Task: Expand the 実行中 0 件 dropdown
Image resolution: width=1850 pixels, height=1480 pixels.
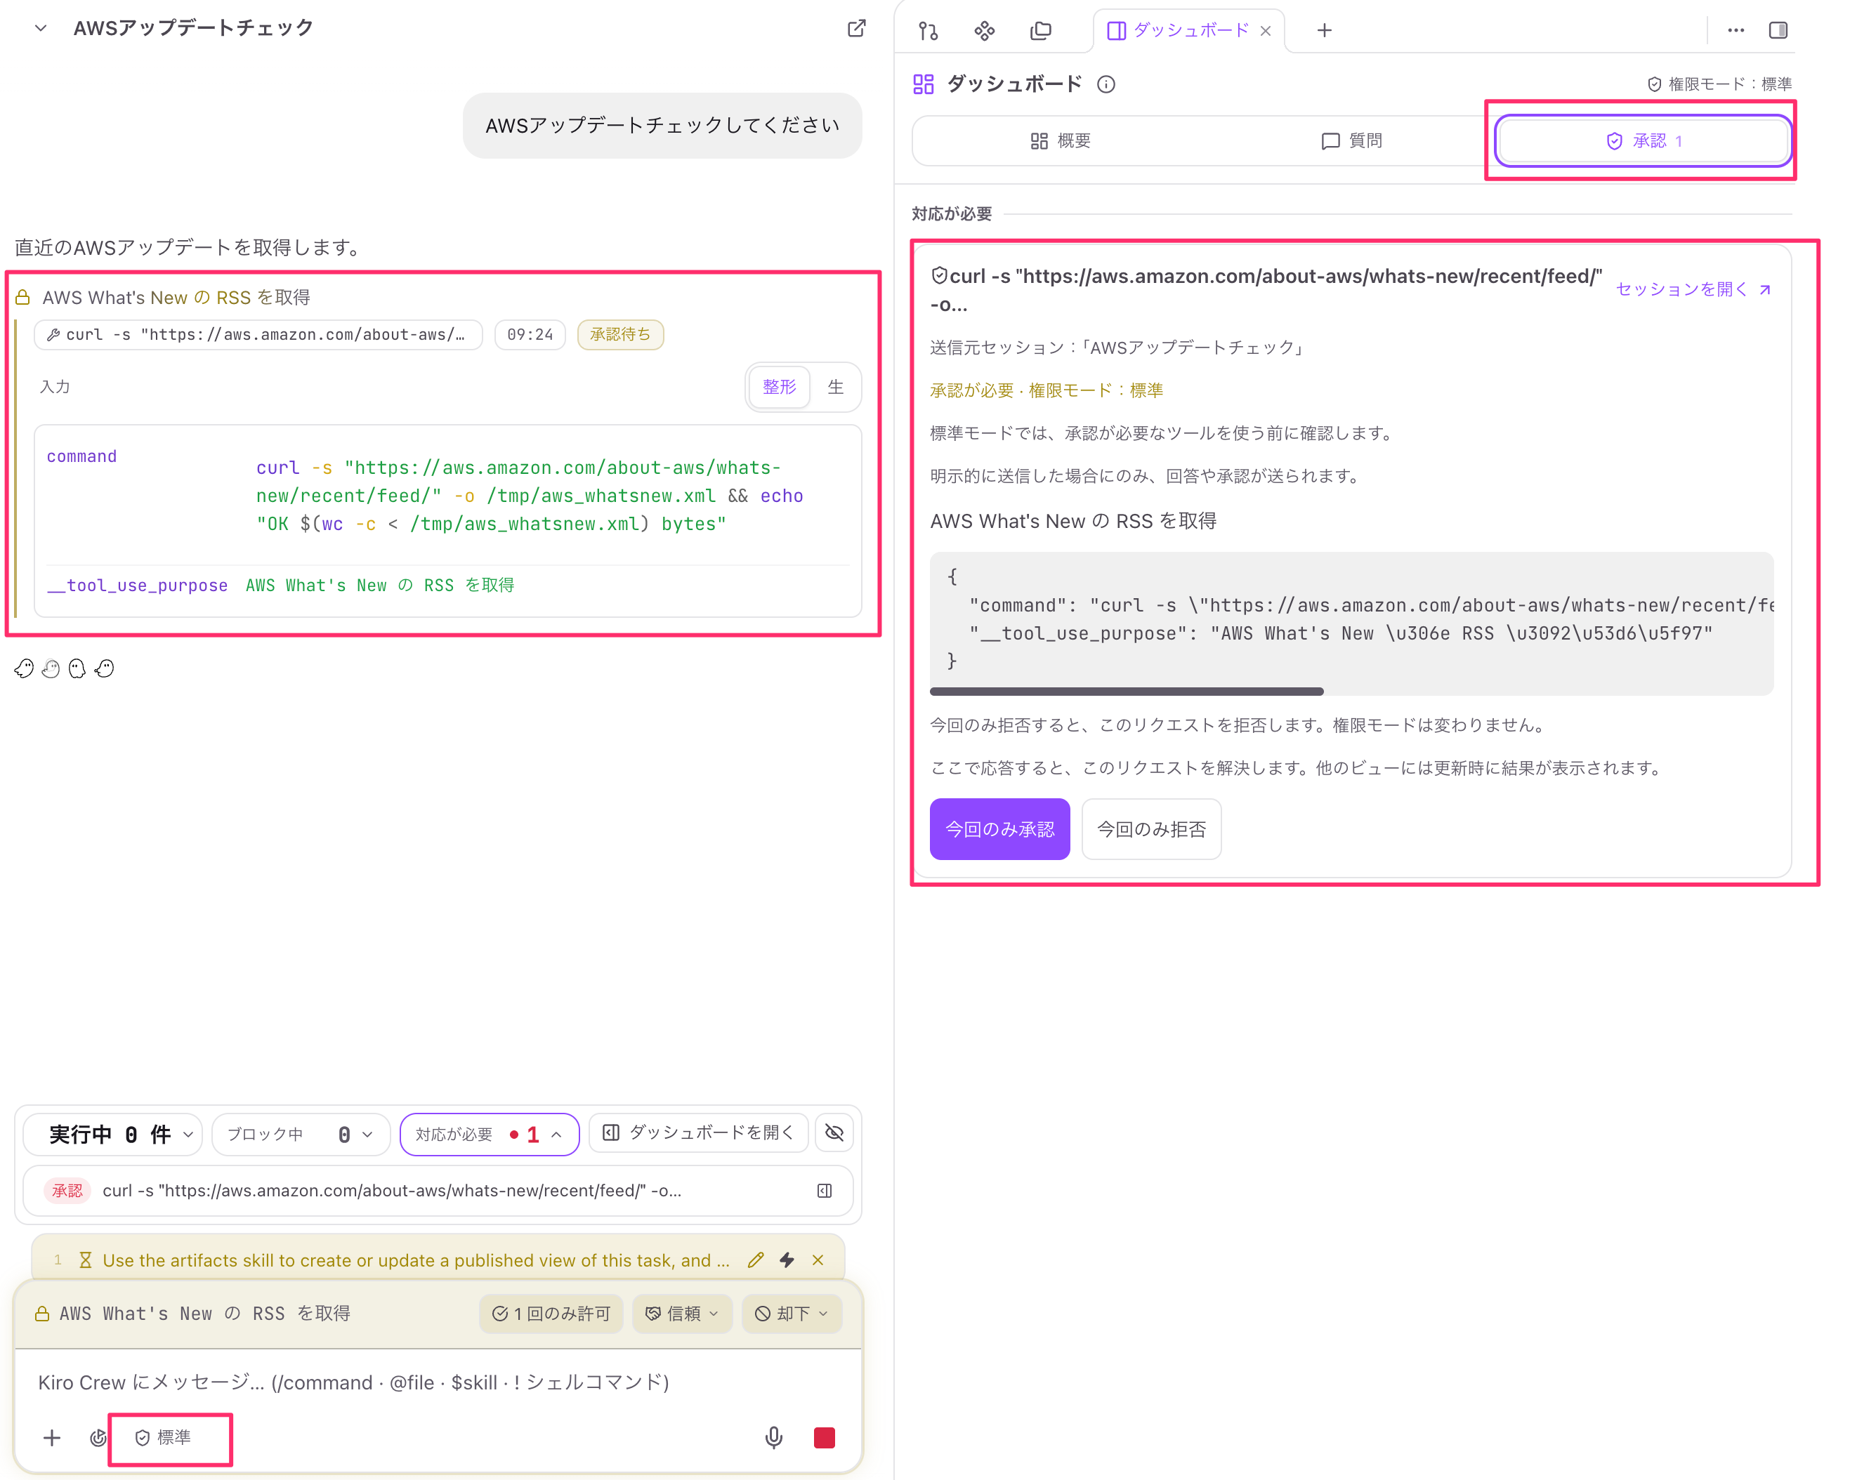Action: pyautogui.click(x=112, y=1135)
